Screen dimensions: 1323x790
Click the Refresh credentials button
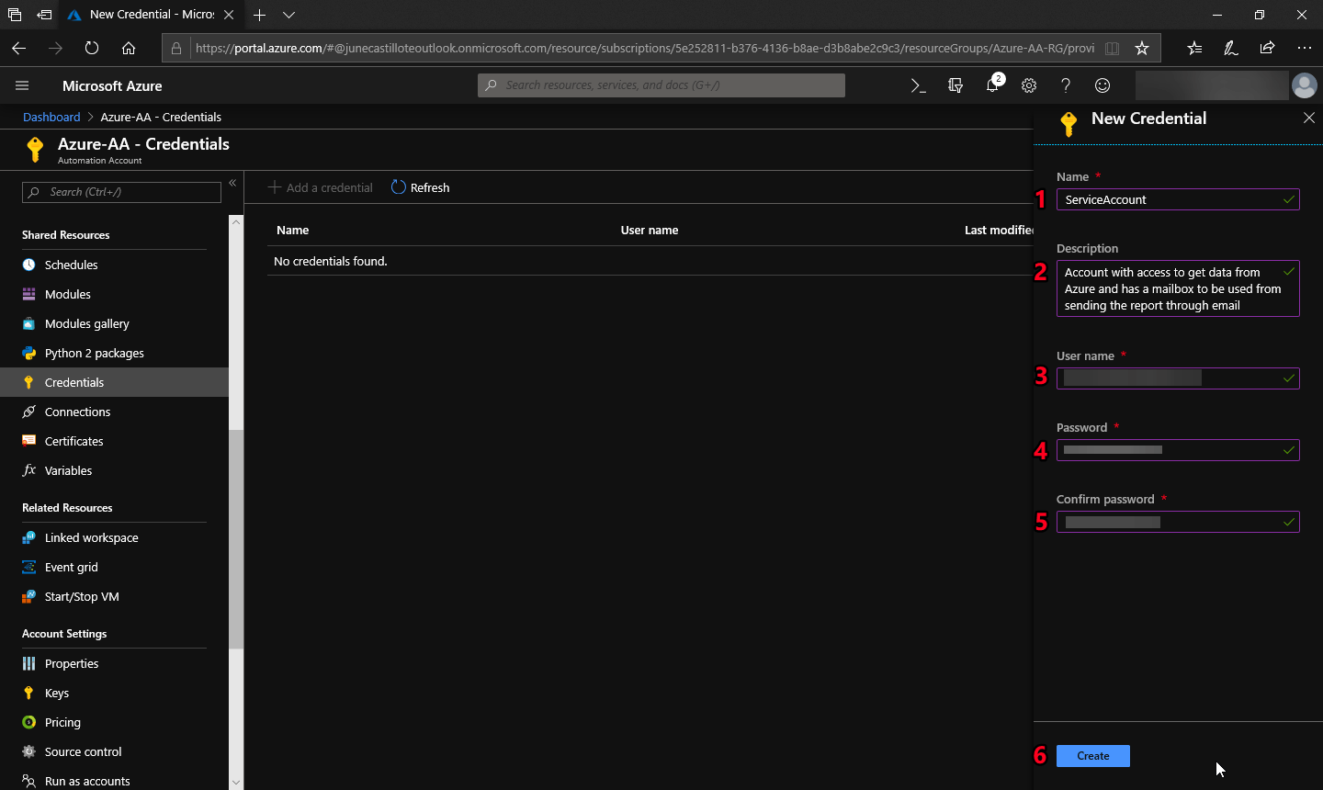421,187
